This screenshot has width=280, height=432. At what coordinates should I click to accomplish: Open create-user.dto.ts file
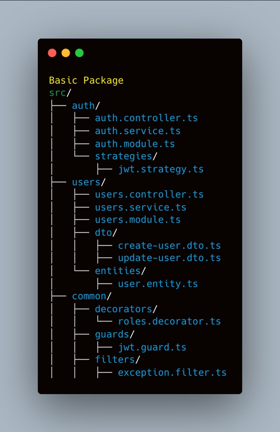169,246
